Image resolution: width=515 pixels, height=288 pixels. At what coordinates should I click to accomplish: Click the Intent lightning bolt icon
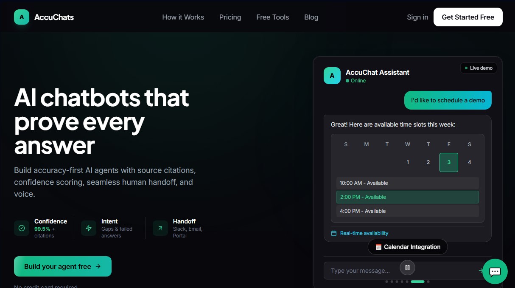tap(89, 228)
